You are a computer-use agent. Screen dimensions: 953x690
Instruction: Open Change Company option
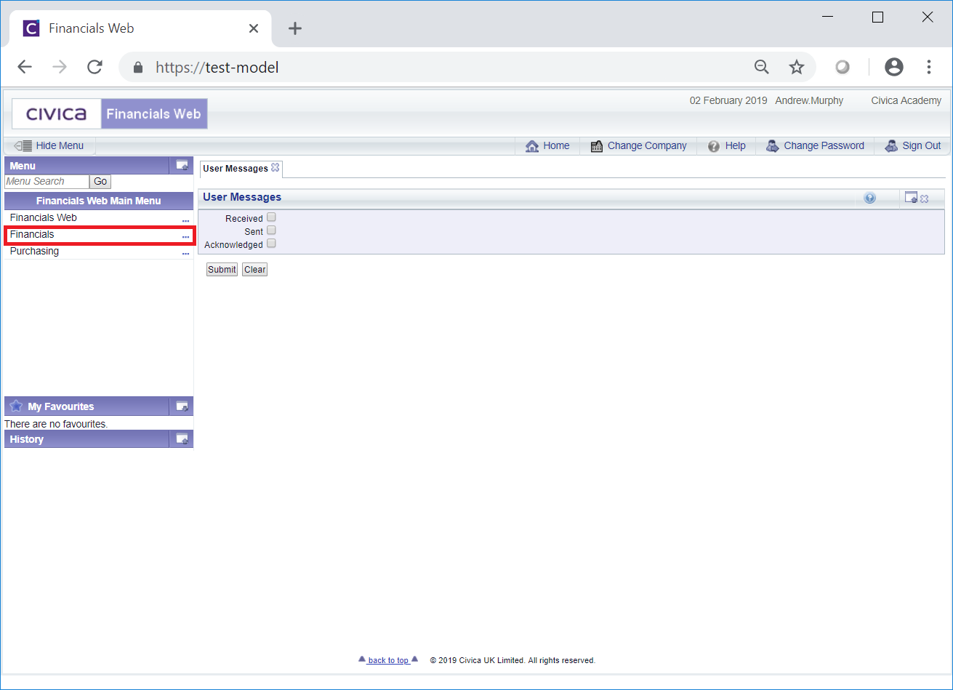pyautogui.click(x=638, y=145)
